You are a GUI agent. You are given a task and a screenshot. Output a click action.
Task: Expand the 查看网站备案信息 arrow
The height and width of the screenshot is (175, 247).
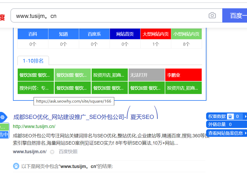pos(245,133)
